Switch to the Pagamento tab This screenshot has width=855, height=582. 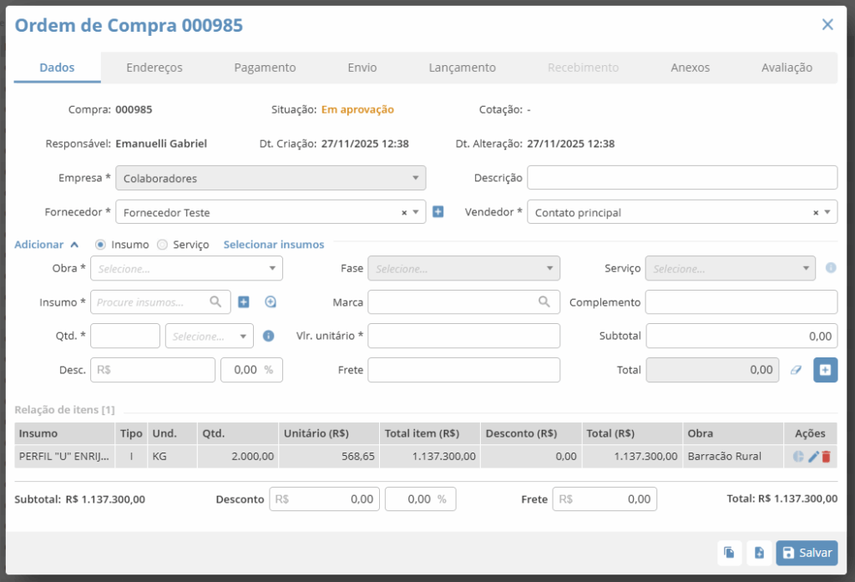coord(265,68)
